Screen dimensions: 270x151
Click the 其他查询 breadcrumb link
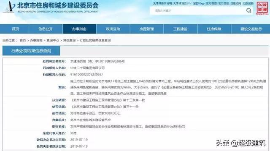[69, 40]
